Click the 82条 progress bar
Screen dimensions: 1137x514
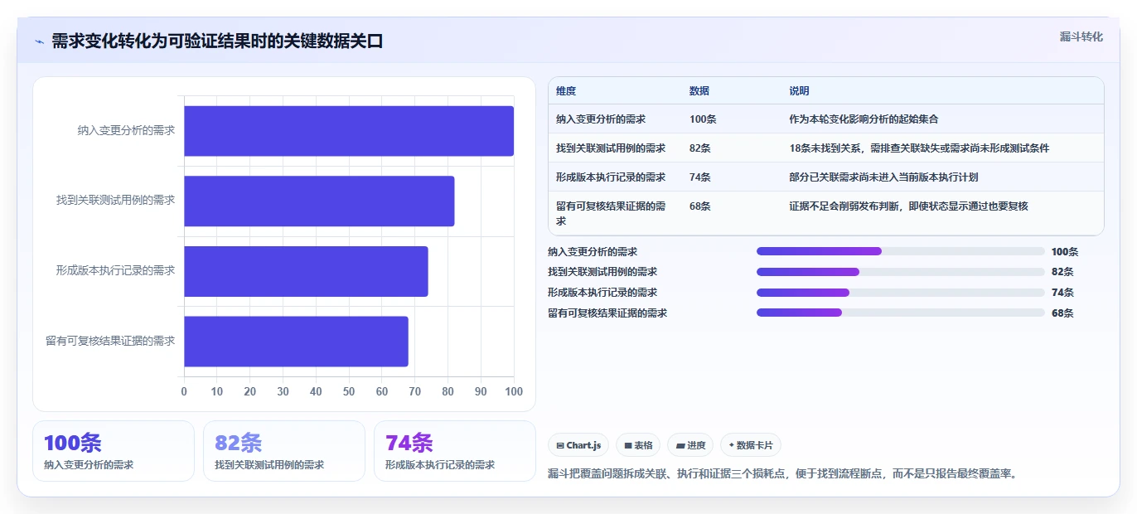pyautogui.click(x=900, y=272)
